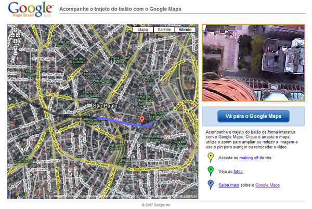Click the Praça Pedro Lessa map label
This screenshot has height=209, width=312.
pos(120,60)
